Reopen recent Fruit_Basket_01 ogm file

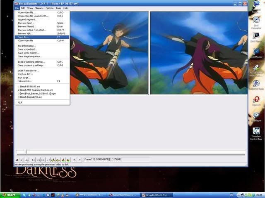[42, 94]
